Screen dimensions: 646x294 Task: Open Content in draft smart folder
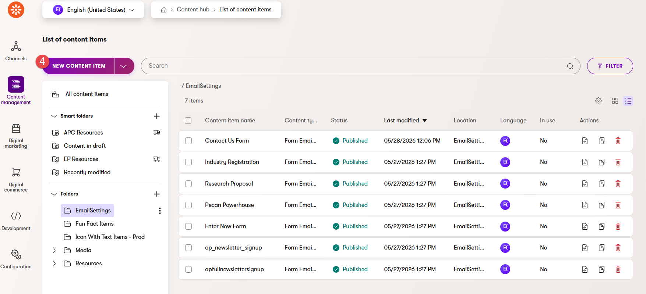[85, 146]
